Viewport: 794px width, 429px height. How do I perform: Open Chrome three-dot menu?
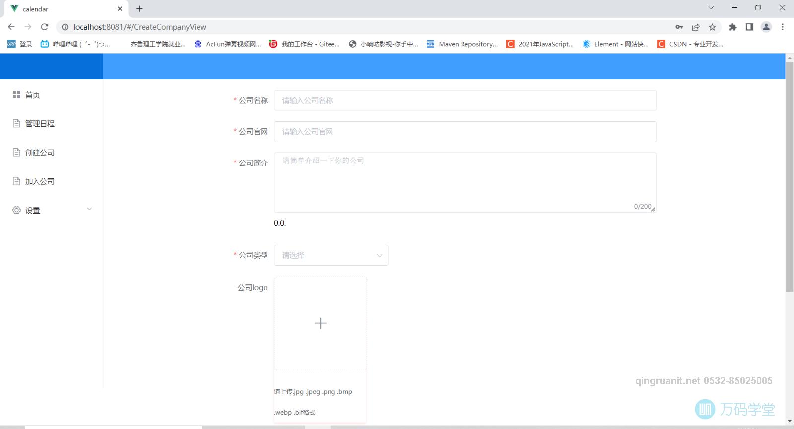point(783,27)
